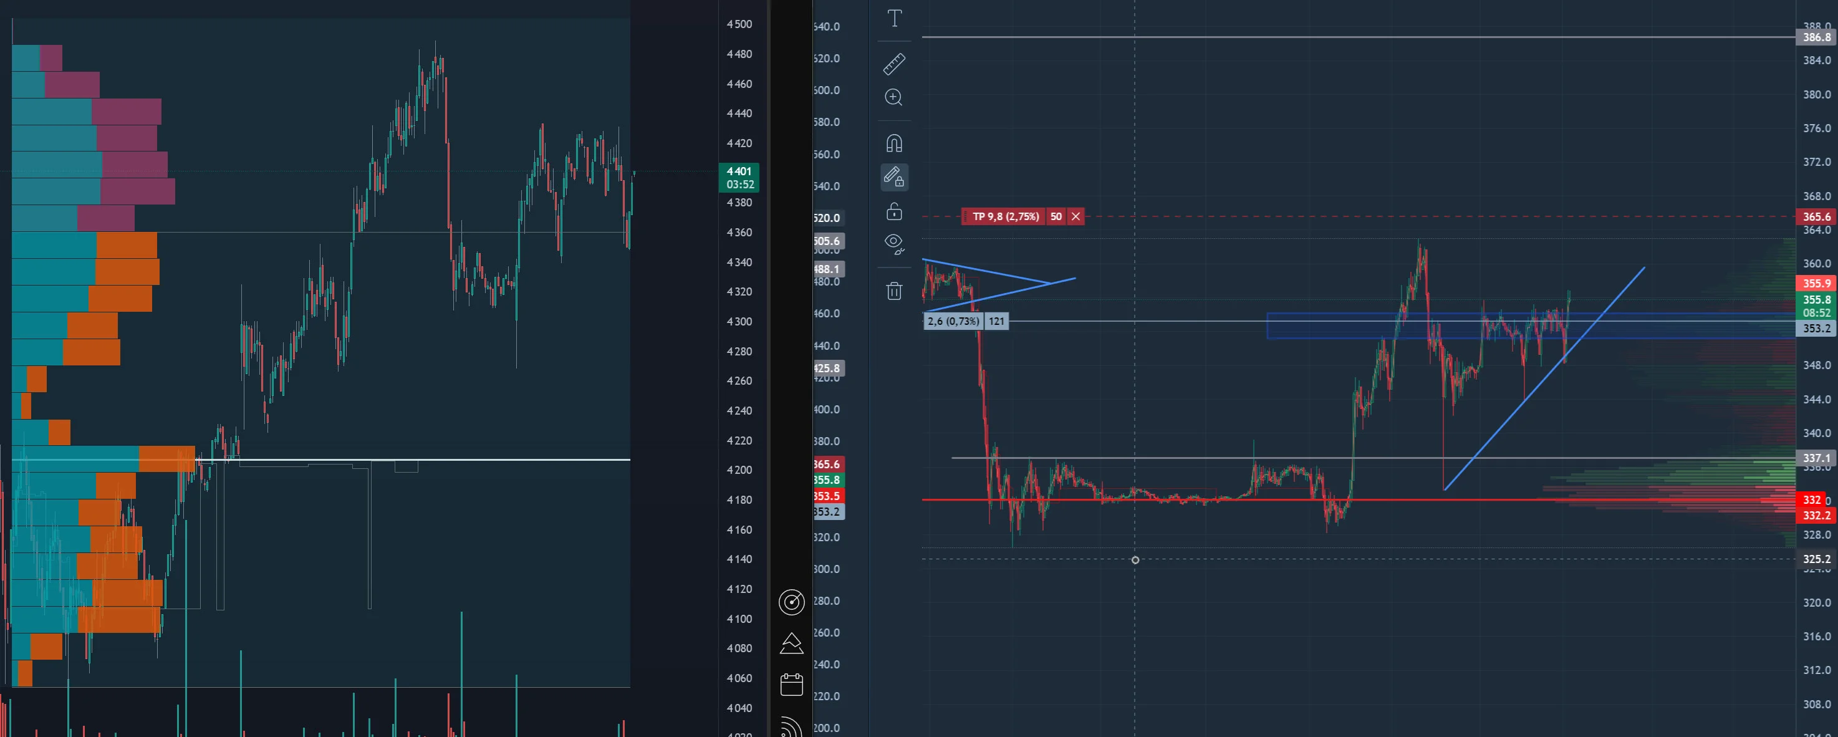
Task: Select the ascending blue trend line
Action: point(1544,379)
